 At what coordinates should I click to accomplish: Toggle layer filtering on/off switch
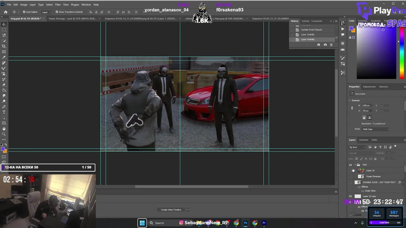click(x=395, y=146)
